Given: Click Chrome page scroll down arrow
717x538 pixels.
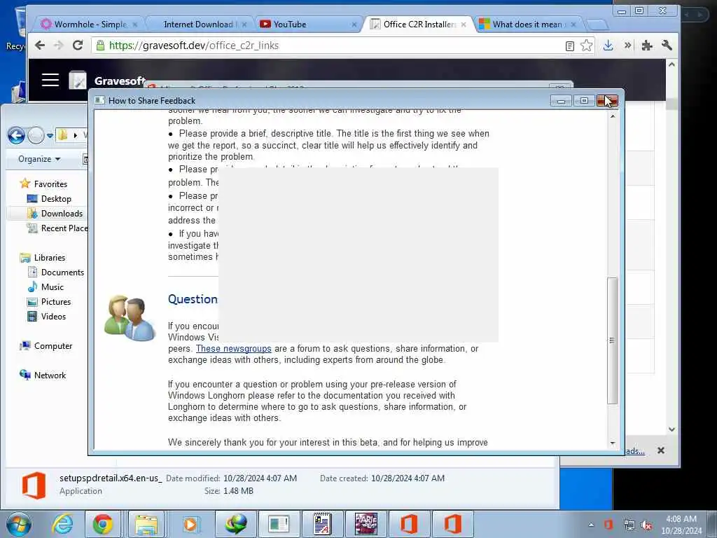Looking at the screenshot, I should coord(671,429).
